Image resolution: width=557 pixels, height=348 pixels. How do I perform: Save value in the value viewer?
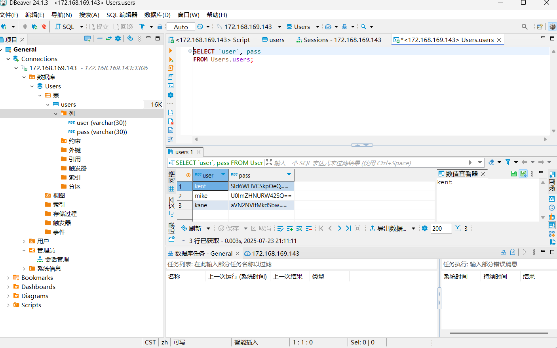[x=513, y=174]
